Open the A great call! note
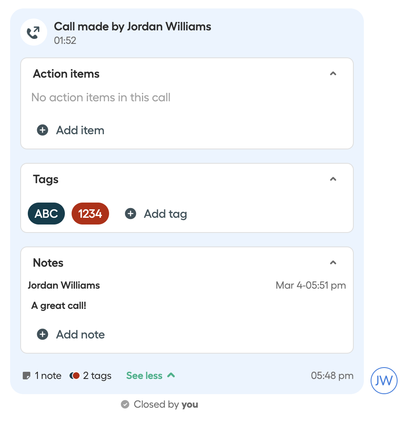The height and width of the screenshot is (422, 406). tap(59, 306)
